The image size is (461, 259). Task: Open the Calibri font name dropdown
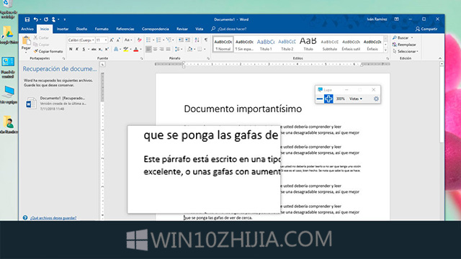pyautogui.click(x=93, y=40)
